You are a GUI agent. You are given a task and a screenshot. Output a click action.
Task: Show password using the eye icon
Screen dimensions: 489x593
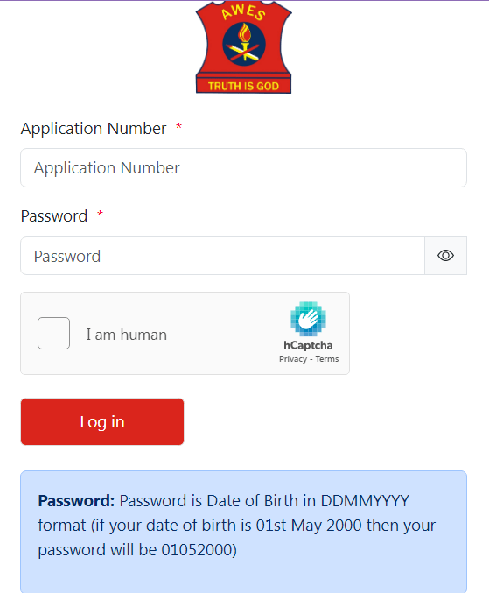coord(445,256)
